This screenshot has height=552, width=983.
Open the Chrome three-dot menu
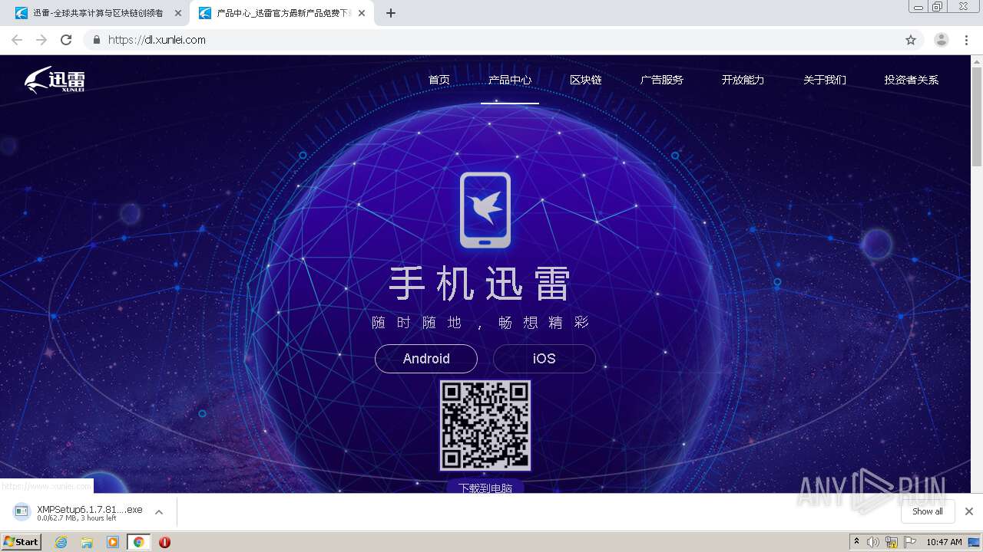point(966,40)
